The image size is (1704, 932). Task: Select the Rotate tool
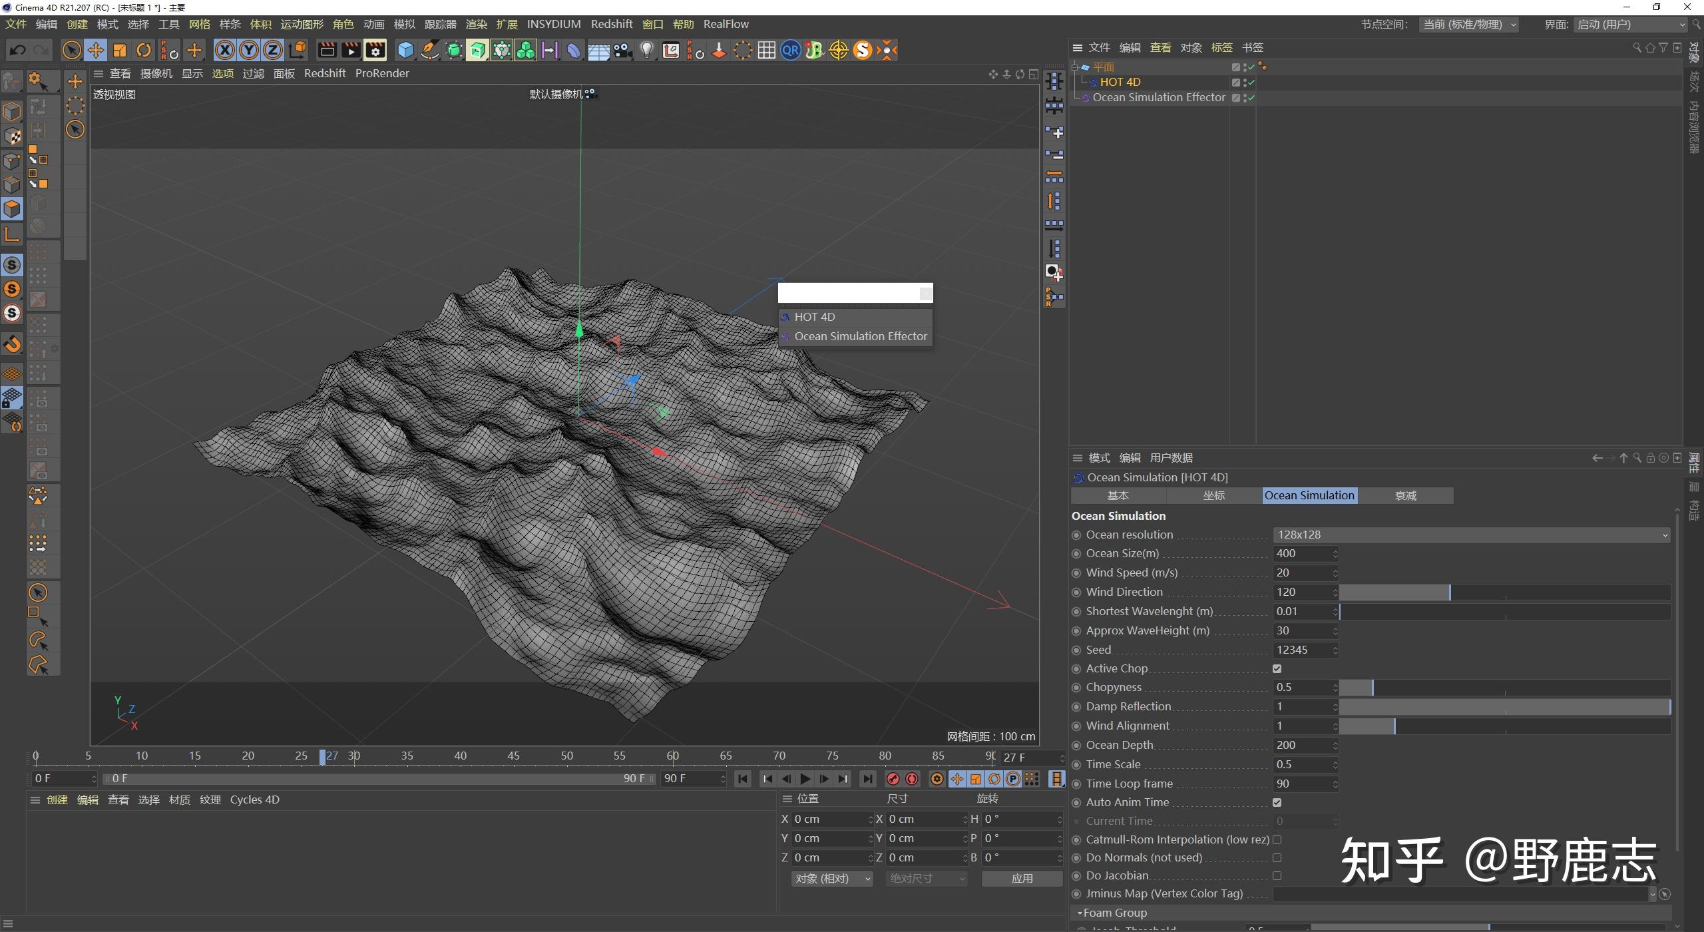click(x=144, y=50)
